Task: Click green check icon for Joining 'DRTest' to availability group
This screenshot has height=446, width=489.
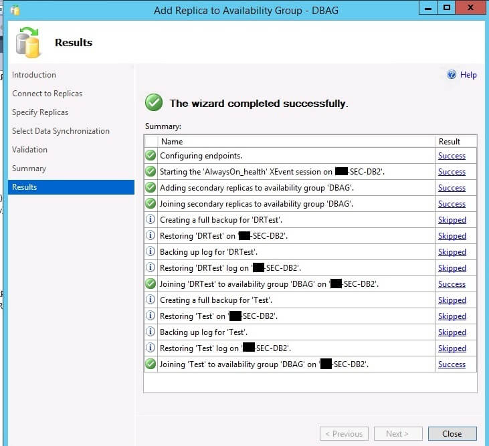Action: tap(151, 284)
